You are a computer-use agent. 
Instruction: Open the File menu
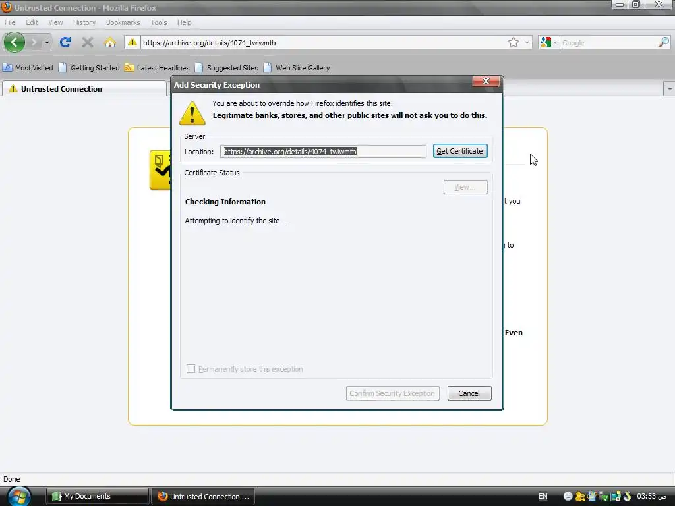[10, 22]
